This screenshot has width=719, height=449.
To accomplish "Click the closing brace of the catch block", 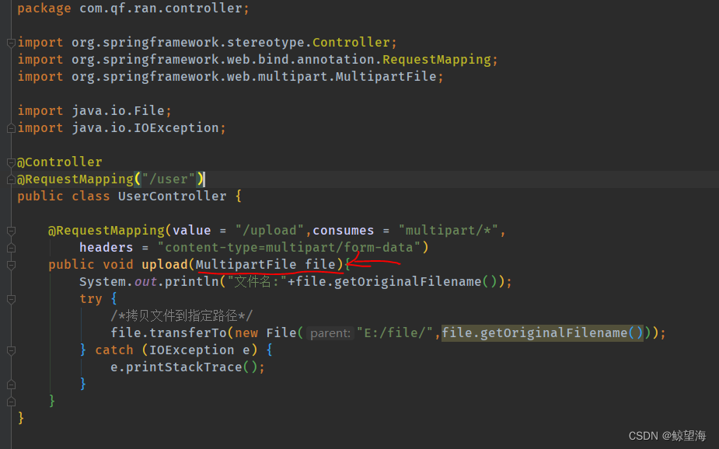I will (82, 384).
